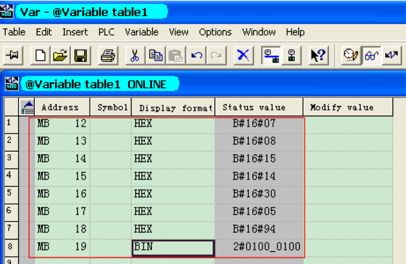Click status value B#16#05
This screenshot has height=264, width=406.
coord(259,212)
